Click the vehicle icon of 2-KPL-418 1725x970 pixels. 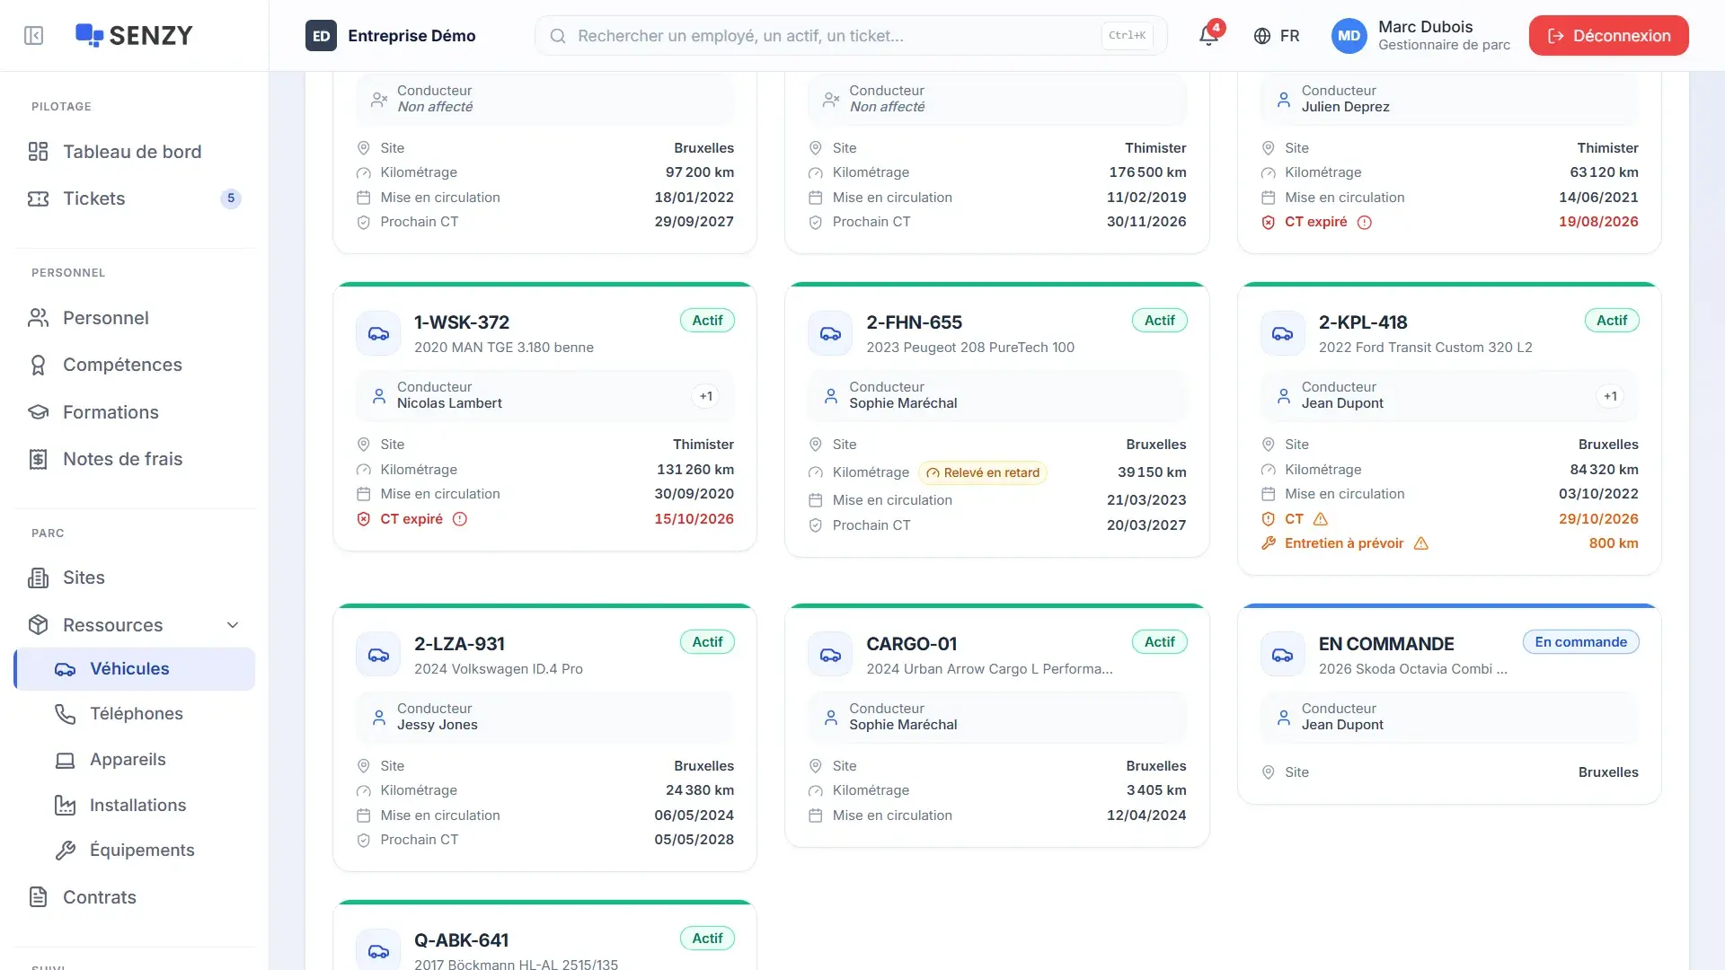tap(1283, 333)
